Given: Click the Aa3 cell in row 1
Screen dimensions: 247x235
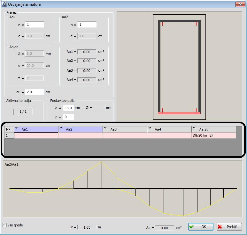Looking at the screenshot, I should pos(125,135).
